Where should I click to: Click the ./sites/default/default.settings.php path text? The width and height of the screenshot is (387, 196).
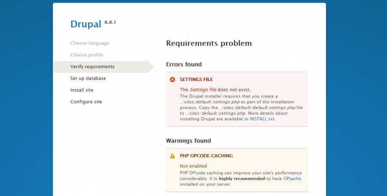[257, 108]
